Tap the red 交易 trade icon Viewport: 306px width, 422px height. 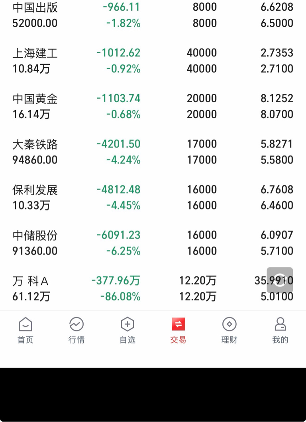click(178, 325)
